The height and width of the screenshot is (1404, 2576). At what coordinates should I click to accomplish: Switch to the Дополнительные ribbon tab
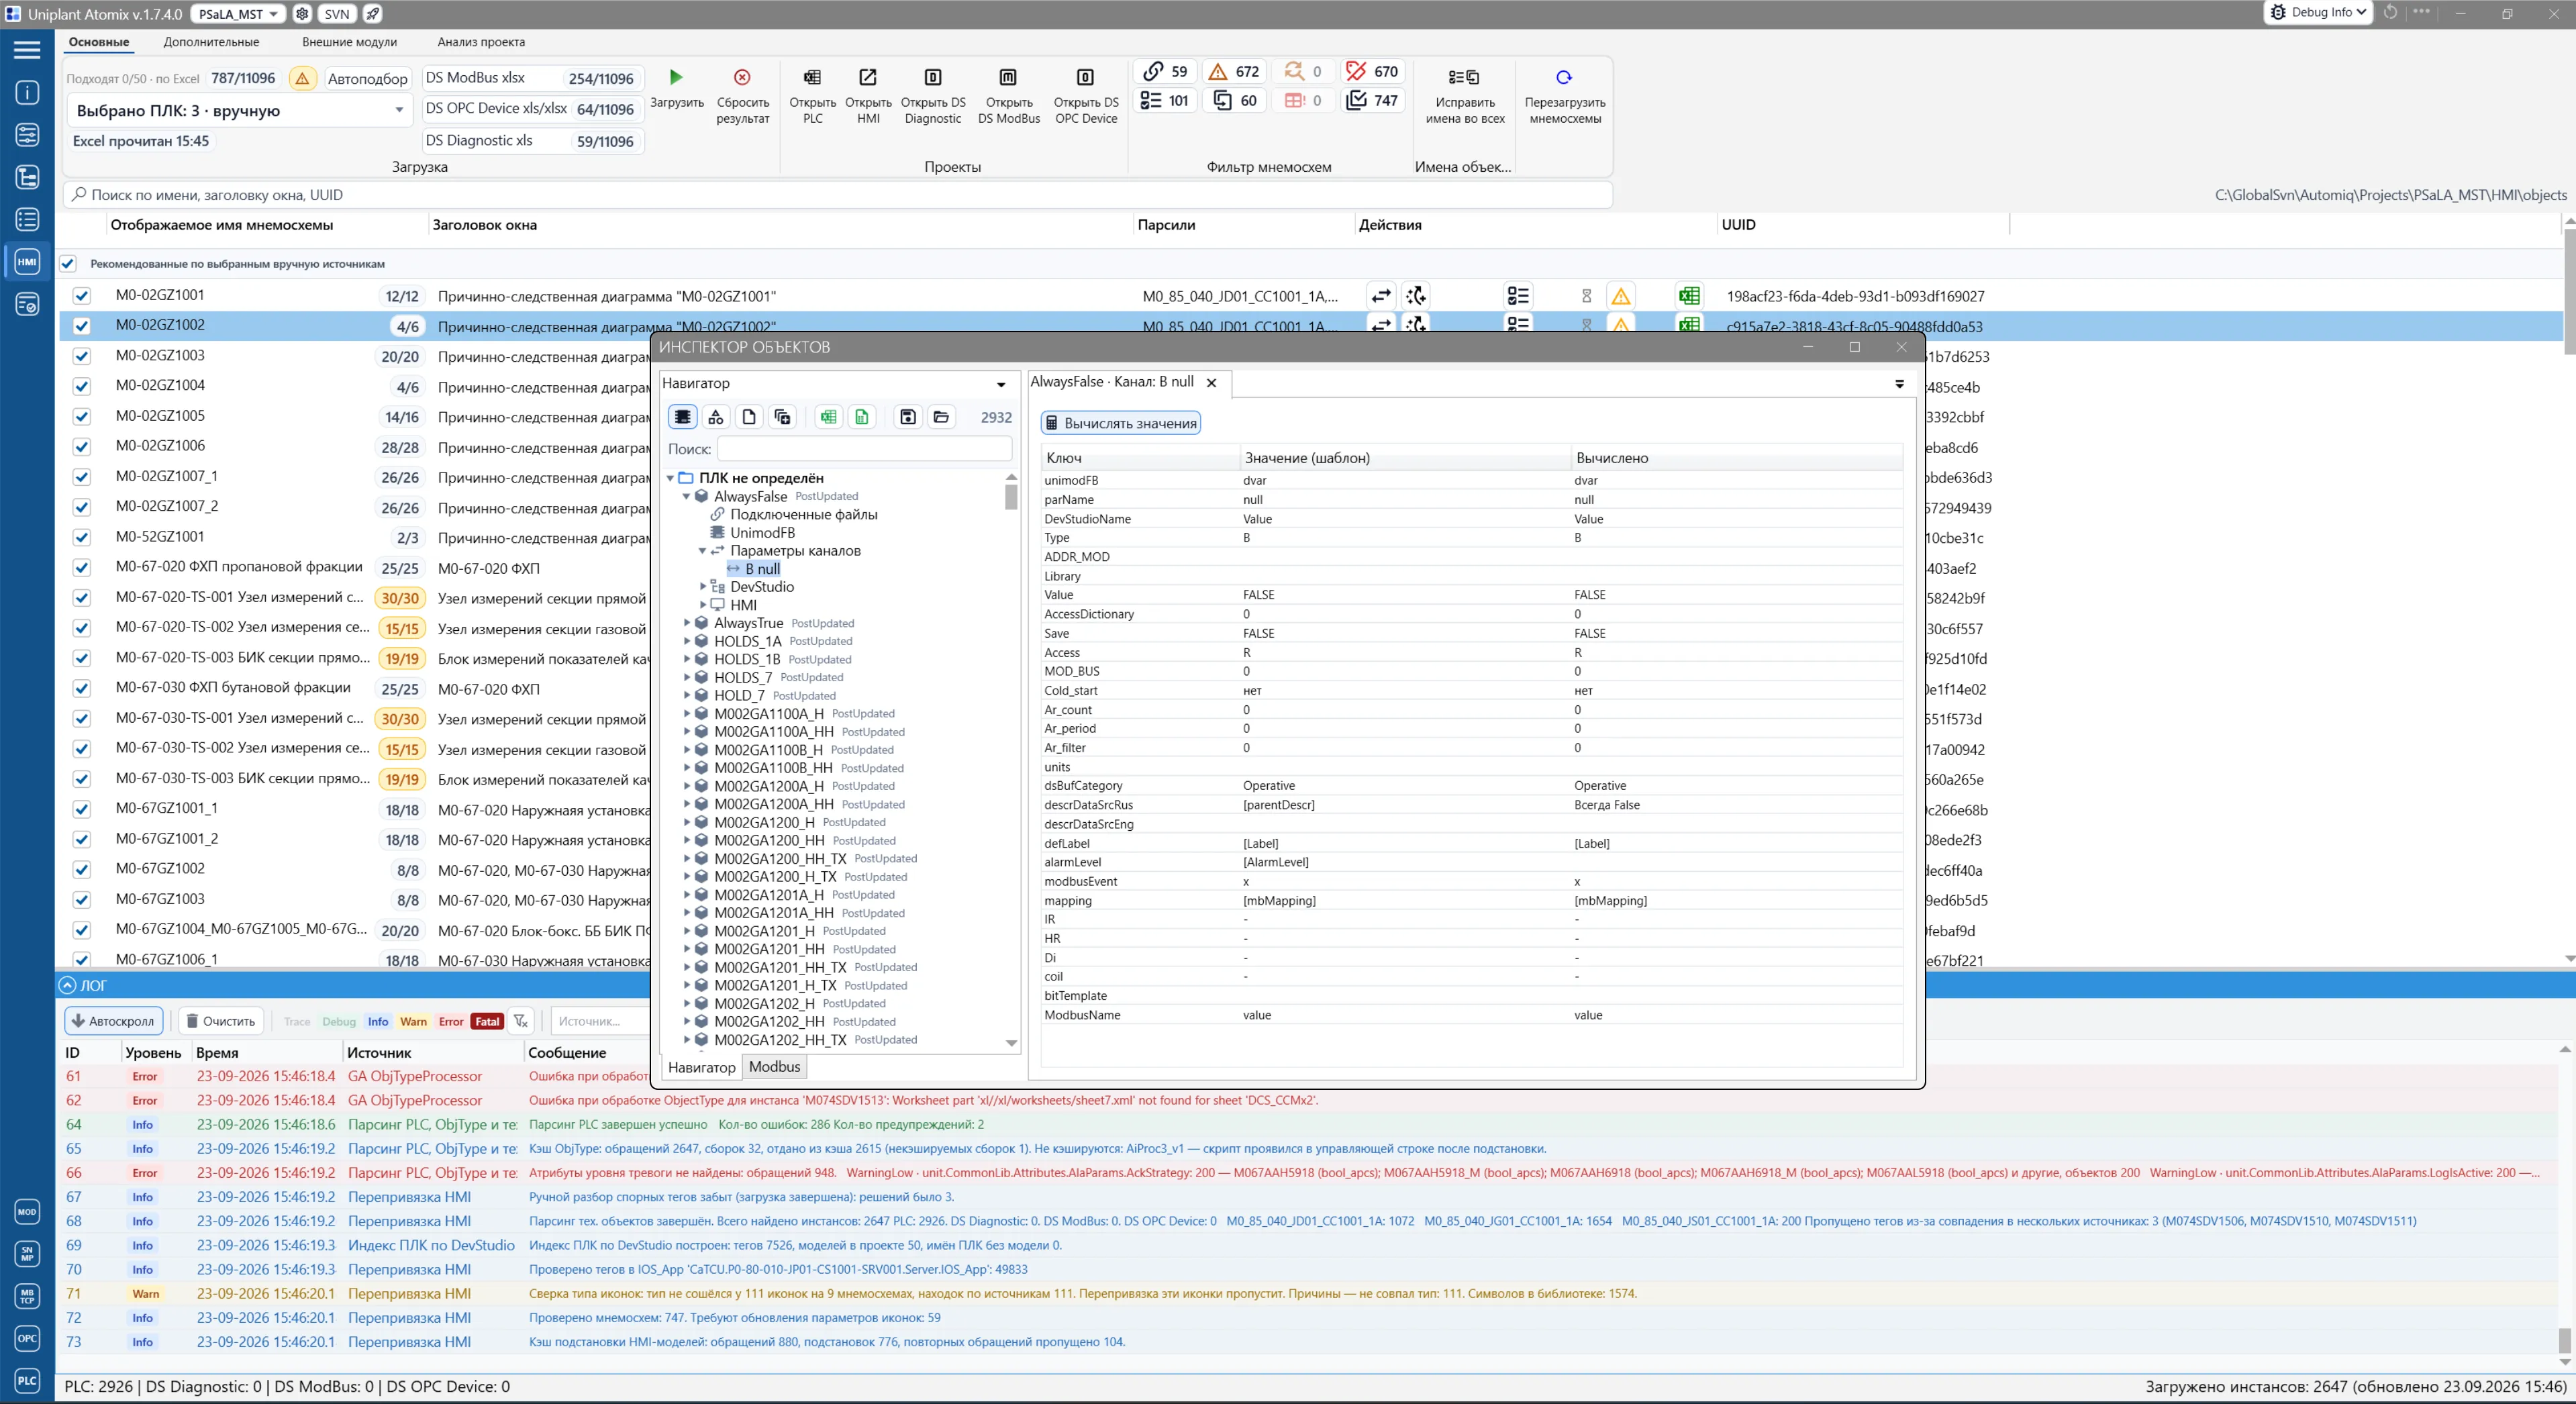click(x=211, y=42)
